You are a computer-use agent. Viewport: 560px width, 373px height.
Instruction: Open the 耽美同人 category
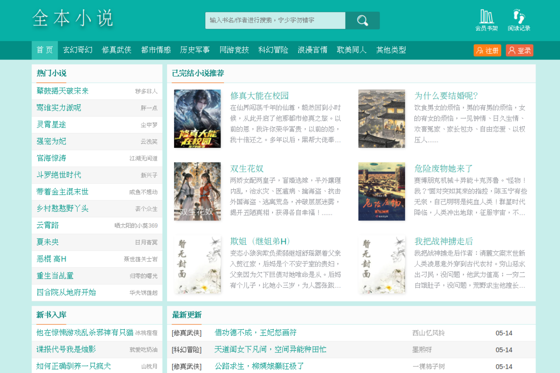352,50
